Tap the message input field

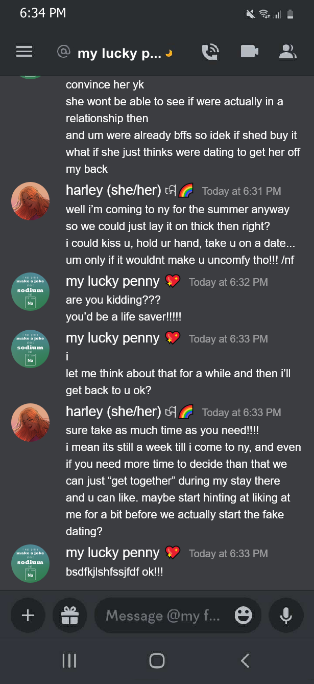[163, 615]
